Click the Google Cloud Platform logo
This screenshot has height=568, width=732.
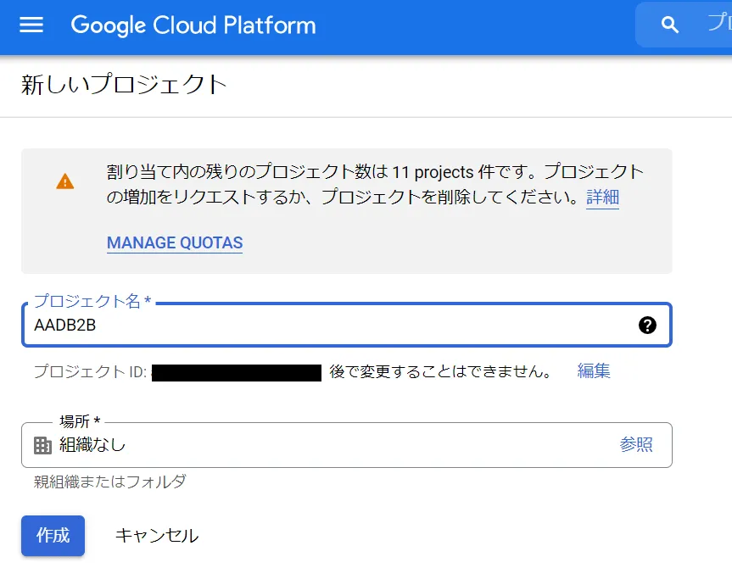pos(193,25)
